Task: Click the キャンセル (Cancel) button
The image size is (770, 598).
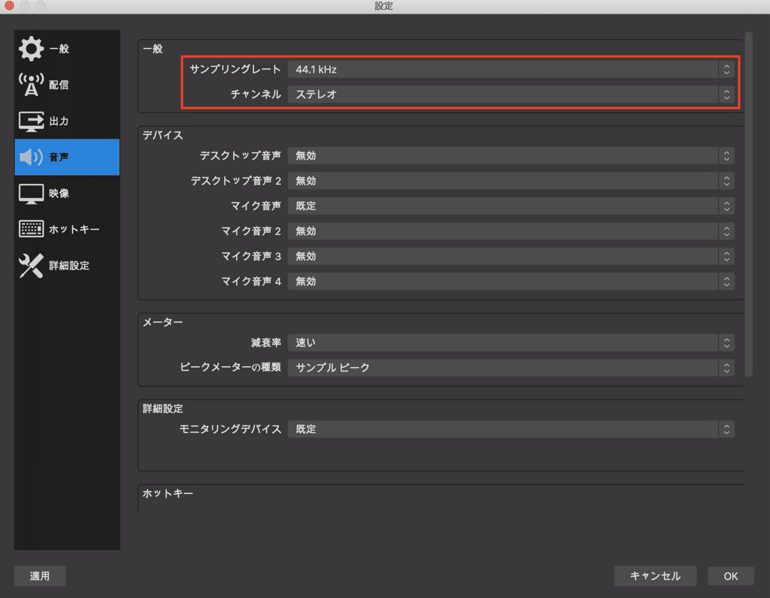Action: click(x=655, y=576)
